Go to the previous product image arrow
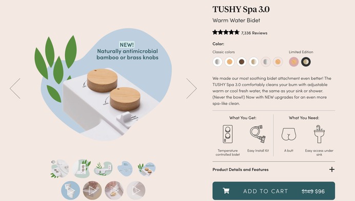Screen dimensions: 355x201 (x=15, y=88)
